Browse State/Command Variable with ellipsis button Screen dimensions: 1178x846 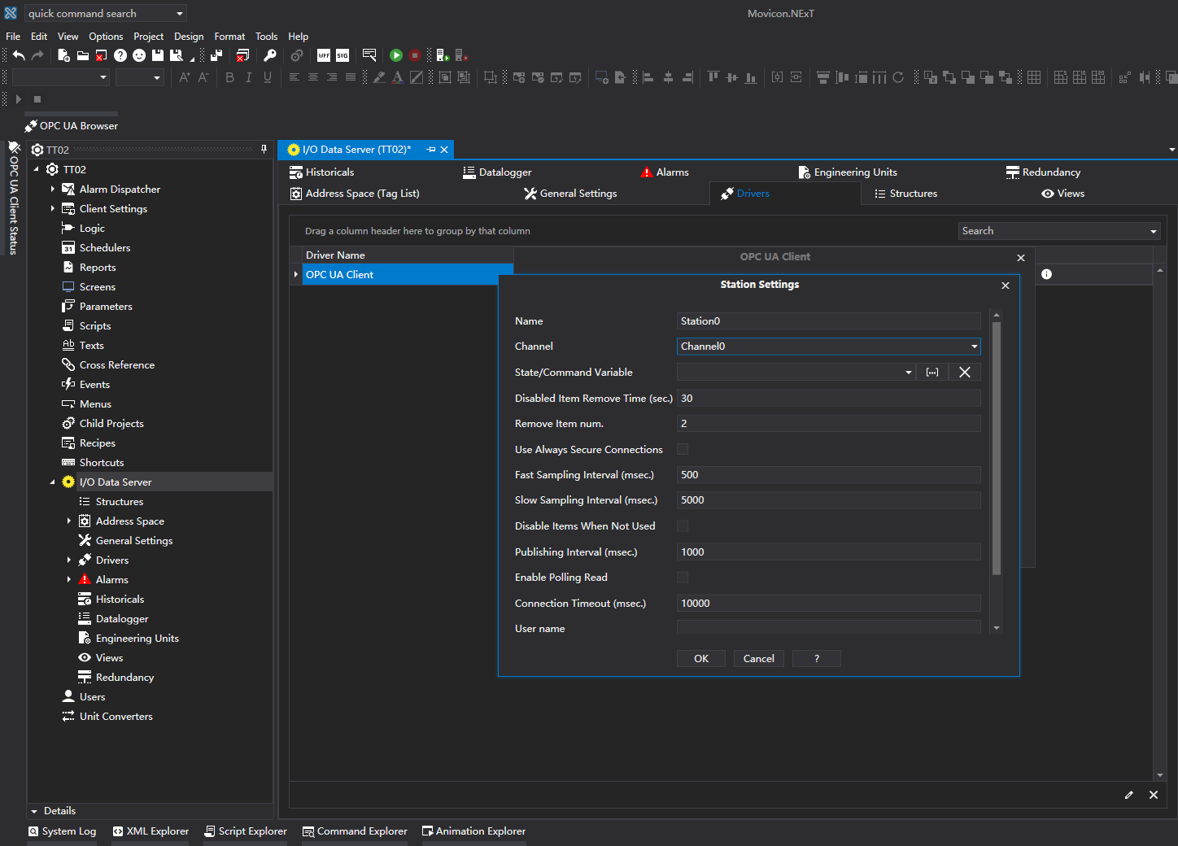click(932, 372)
